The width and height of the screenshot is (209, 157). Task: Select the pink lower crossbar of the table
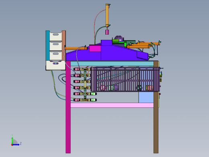tap(112, 105)
